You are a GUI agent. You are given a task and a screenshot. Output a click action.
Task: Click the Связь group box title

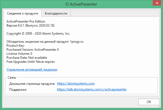tap(12, 78)
